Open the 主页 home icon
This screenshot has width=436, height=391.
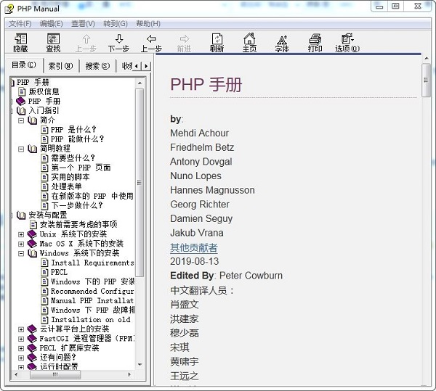click(249, 42)
